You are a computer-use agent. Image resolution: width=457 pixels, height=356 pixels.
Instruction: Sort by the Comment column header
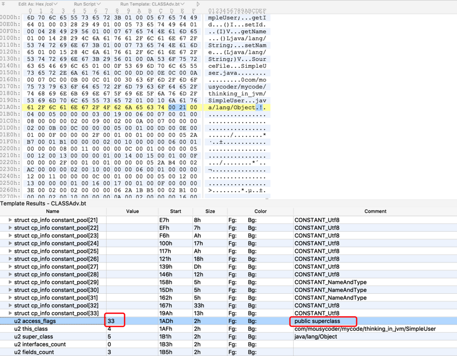pos(375,211)
